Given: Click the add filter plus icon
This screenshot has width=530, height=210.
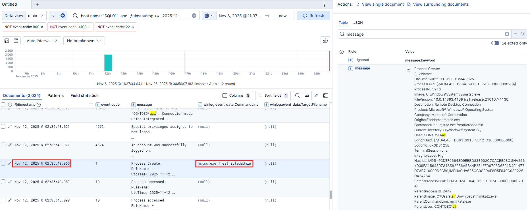Looking at the screenshot, I should pyautogui.click(x=63, y=16).
